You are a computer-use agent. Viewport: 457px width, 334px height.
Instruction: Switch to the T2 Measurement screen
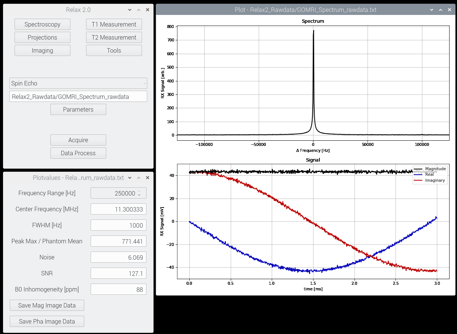click(x=114, y=37)
